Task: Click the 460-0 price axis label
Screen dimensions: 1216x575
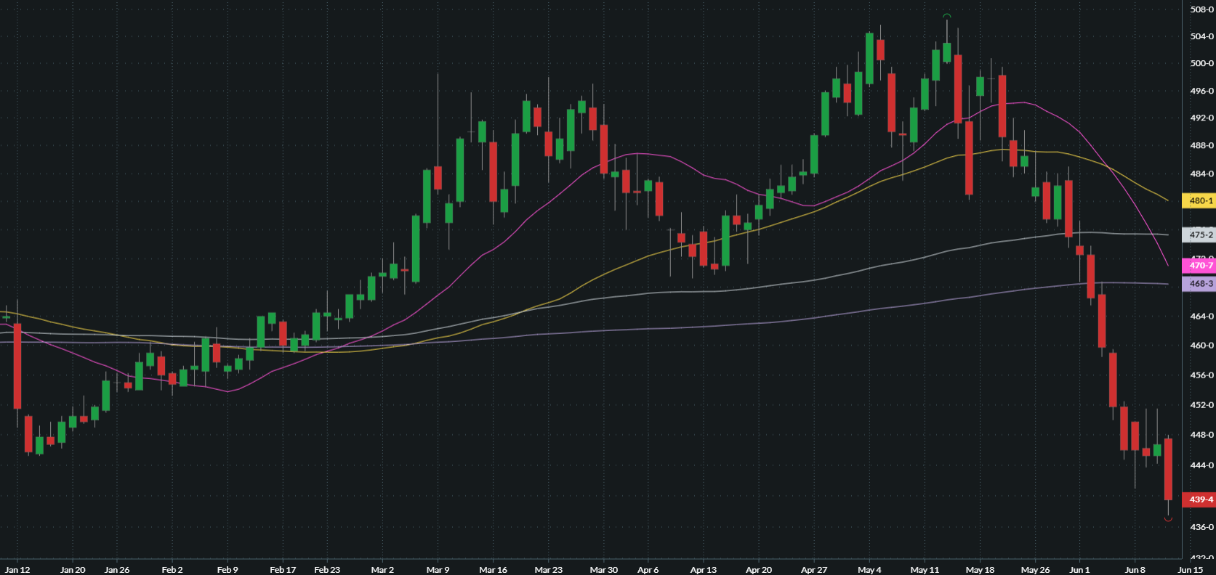Action: 1201,346
